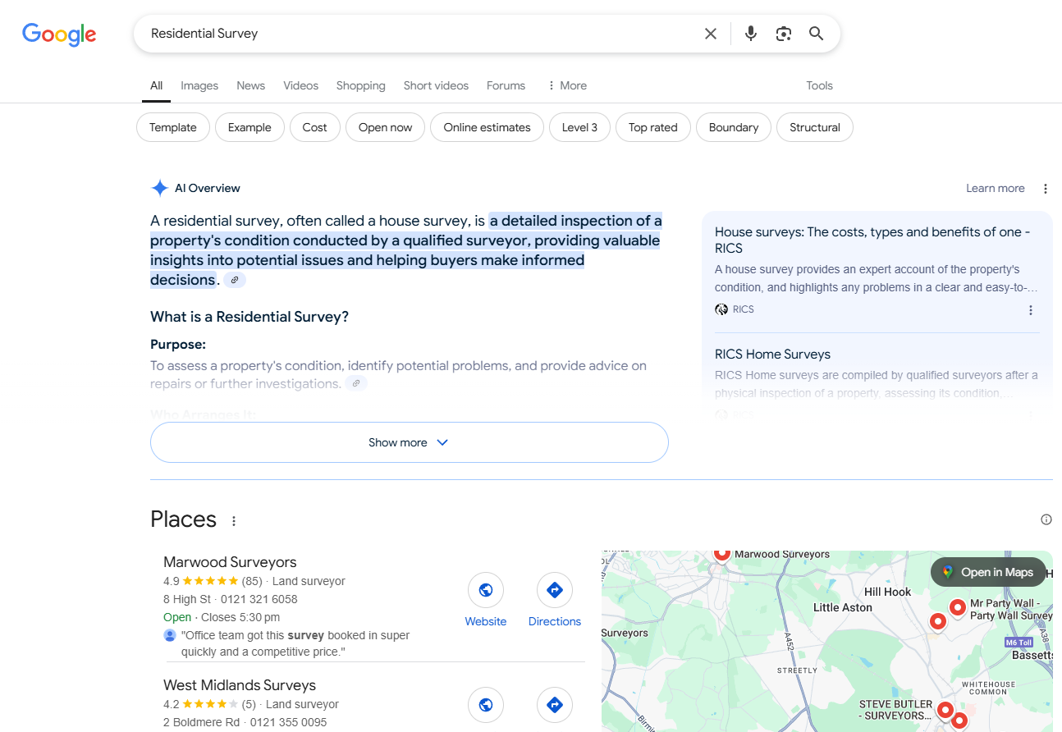Click 'What is a Residential Survey?' heading
The height and width of the screenshot is (732, 1062).
click(x=249, y=317)
